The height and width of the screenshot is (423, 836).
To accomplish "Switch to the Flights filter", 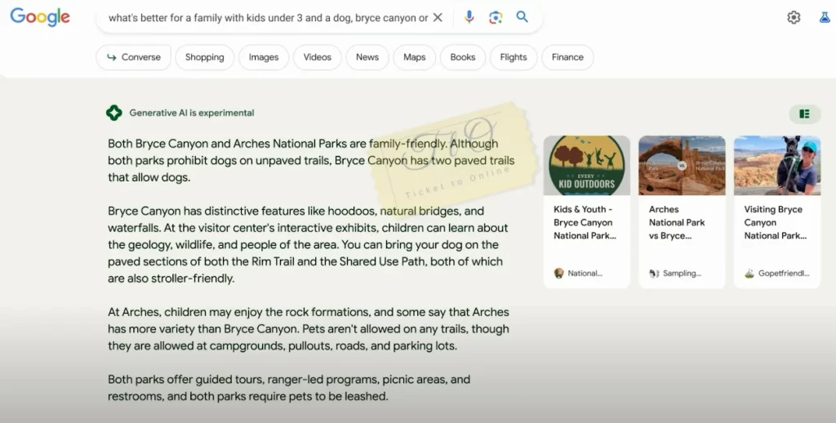I will click(x=514, y=57).
